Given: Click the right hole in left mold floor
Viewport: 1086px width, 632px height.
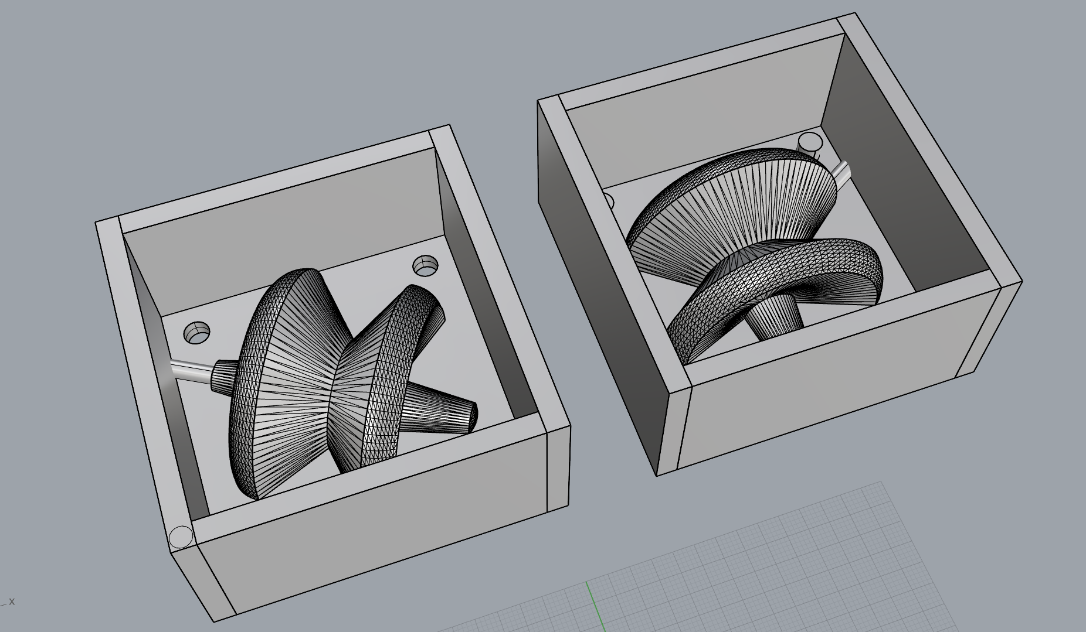Looking at the screenshot, I should (x=425, y=265).
